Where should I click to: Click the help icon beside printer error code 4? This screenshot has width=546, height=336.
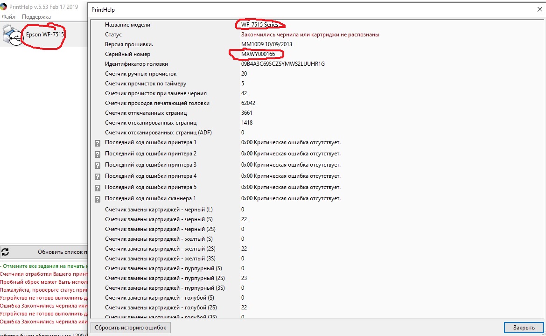98,176
